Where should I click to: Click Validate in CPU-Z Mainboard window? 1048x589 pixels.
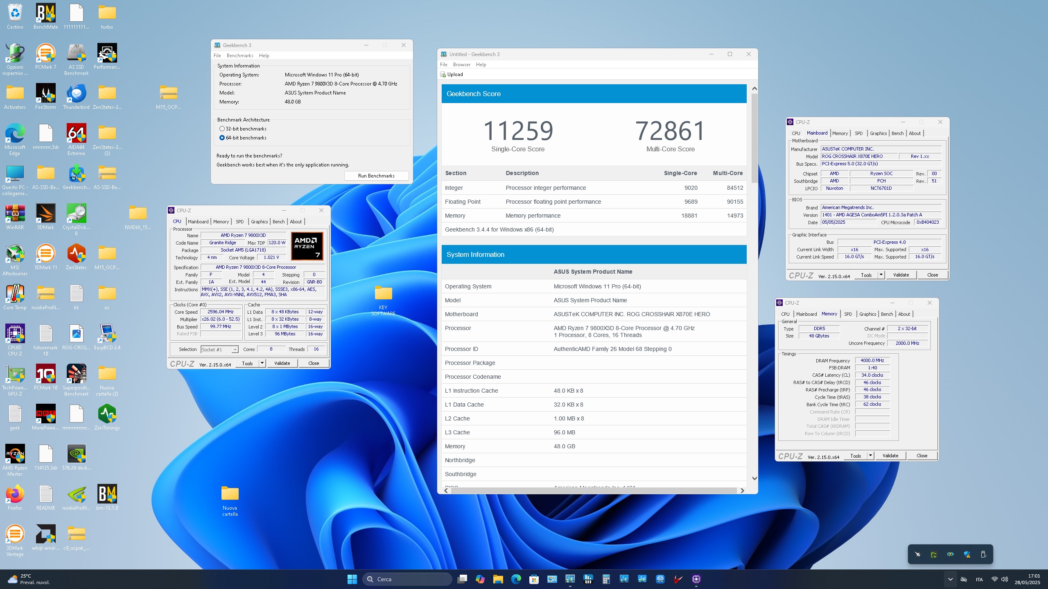[x=901, y=275]
